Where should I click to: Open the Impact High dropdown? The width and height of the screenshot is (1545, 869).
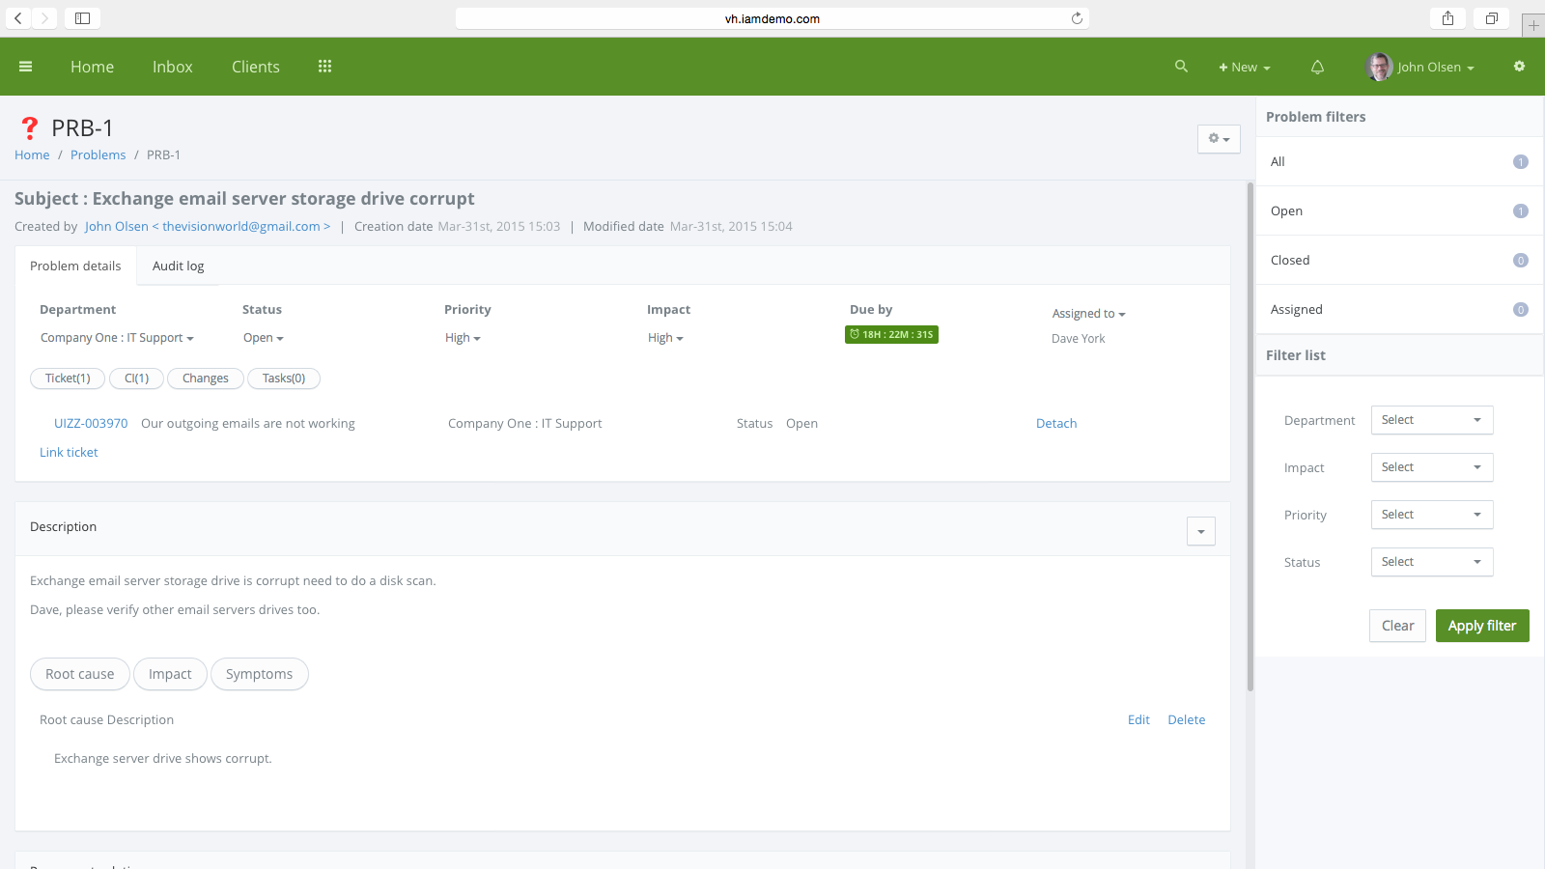(x=665, y=338)
